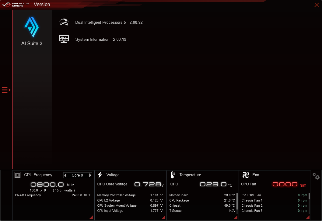This screenshot has width=322, height=221.
Task: Open the settings gear icon
Action: point(316,176)
